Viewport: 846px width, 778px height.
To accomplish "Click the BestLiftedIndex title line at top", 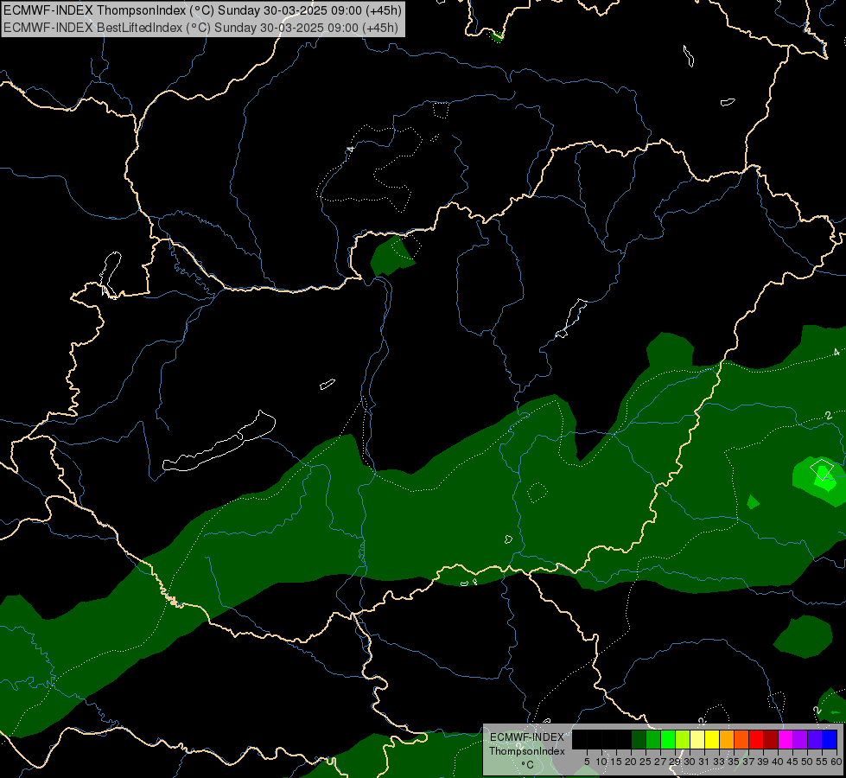I will click(200, 28).
